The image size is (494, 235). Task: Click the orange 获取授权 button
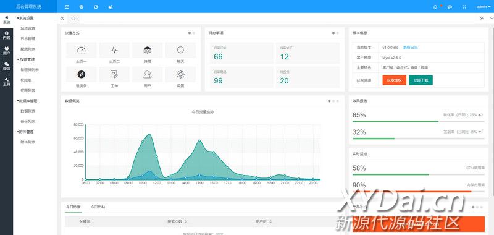(395, 80)
